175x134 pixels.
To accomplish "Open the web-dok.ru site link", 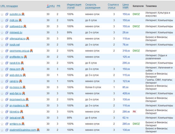I will pyautogui.click(x=16, y=75).
